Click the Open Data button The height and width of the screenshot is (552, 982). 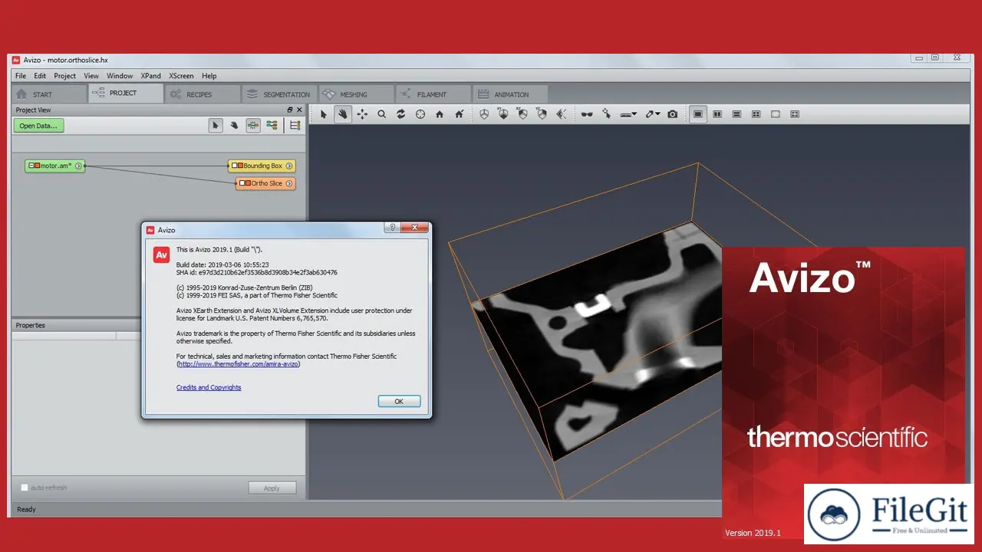tap(38, 126)
